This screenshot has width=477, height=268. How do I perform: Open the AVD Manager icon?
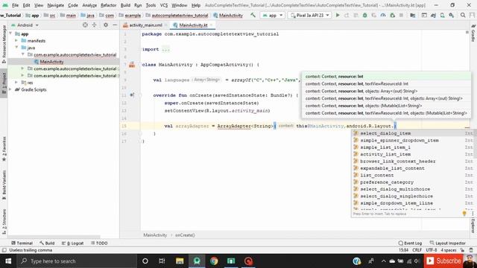[442, 15]
